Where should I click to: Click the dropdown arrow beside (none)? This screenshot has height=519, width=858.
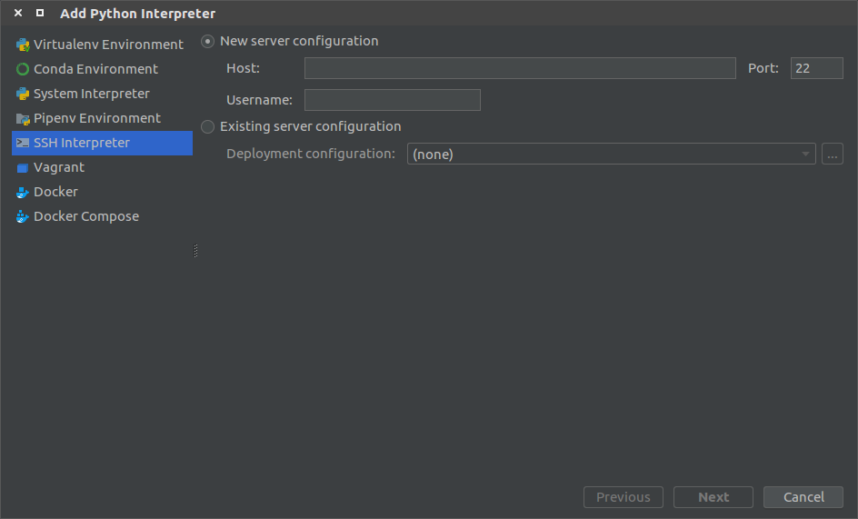805,154
